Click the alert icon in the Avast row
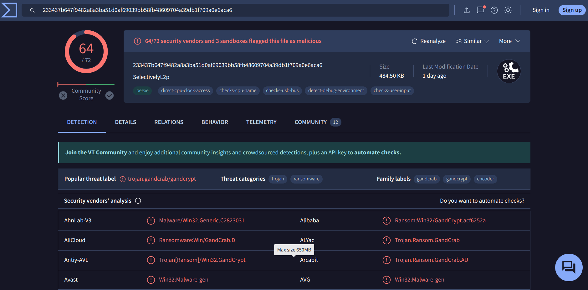 (151, 280)
